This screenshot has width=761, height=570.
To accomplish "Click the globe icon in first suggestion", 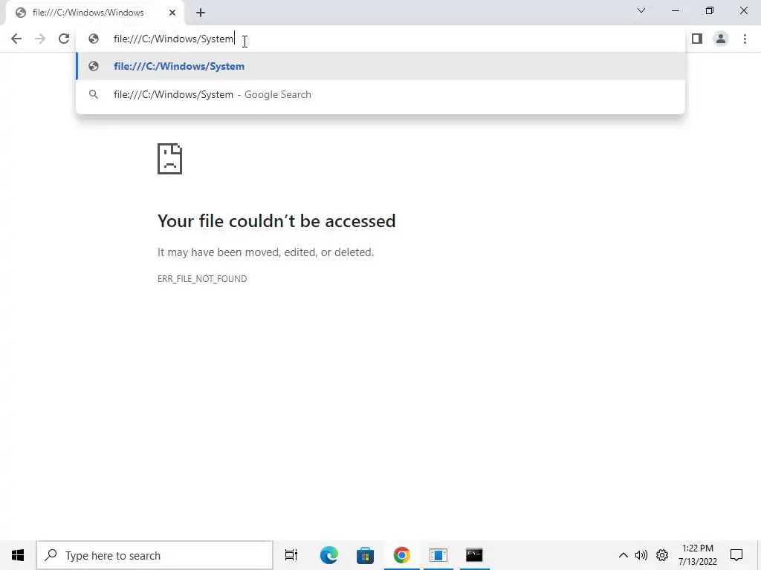I will pos(94,66).
